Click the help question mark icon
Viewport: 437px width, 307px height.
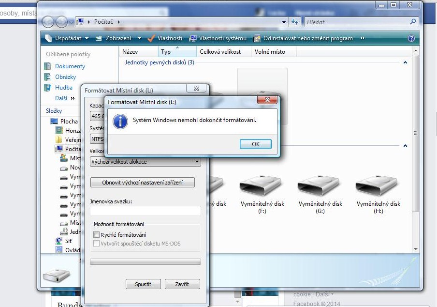click(411, 38)
